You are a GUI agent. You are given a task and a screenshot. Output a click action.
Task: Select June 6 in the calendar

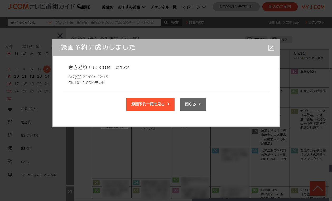(40, 69)
